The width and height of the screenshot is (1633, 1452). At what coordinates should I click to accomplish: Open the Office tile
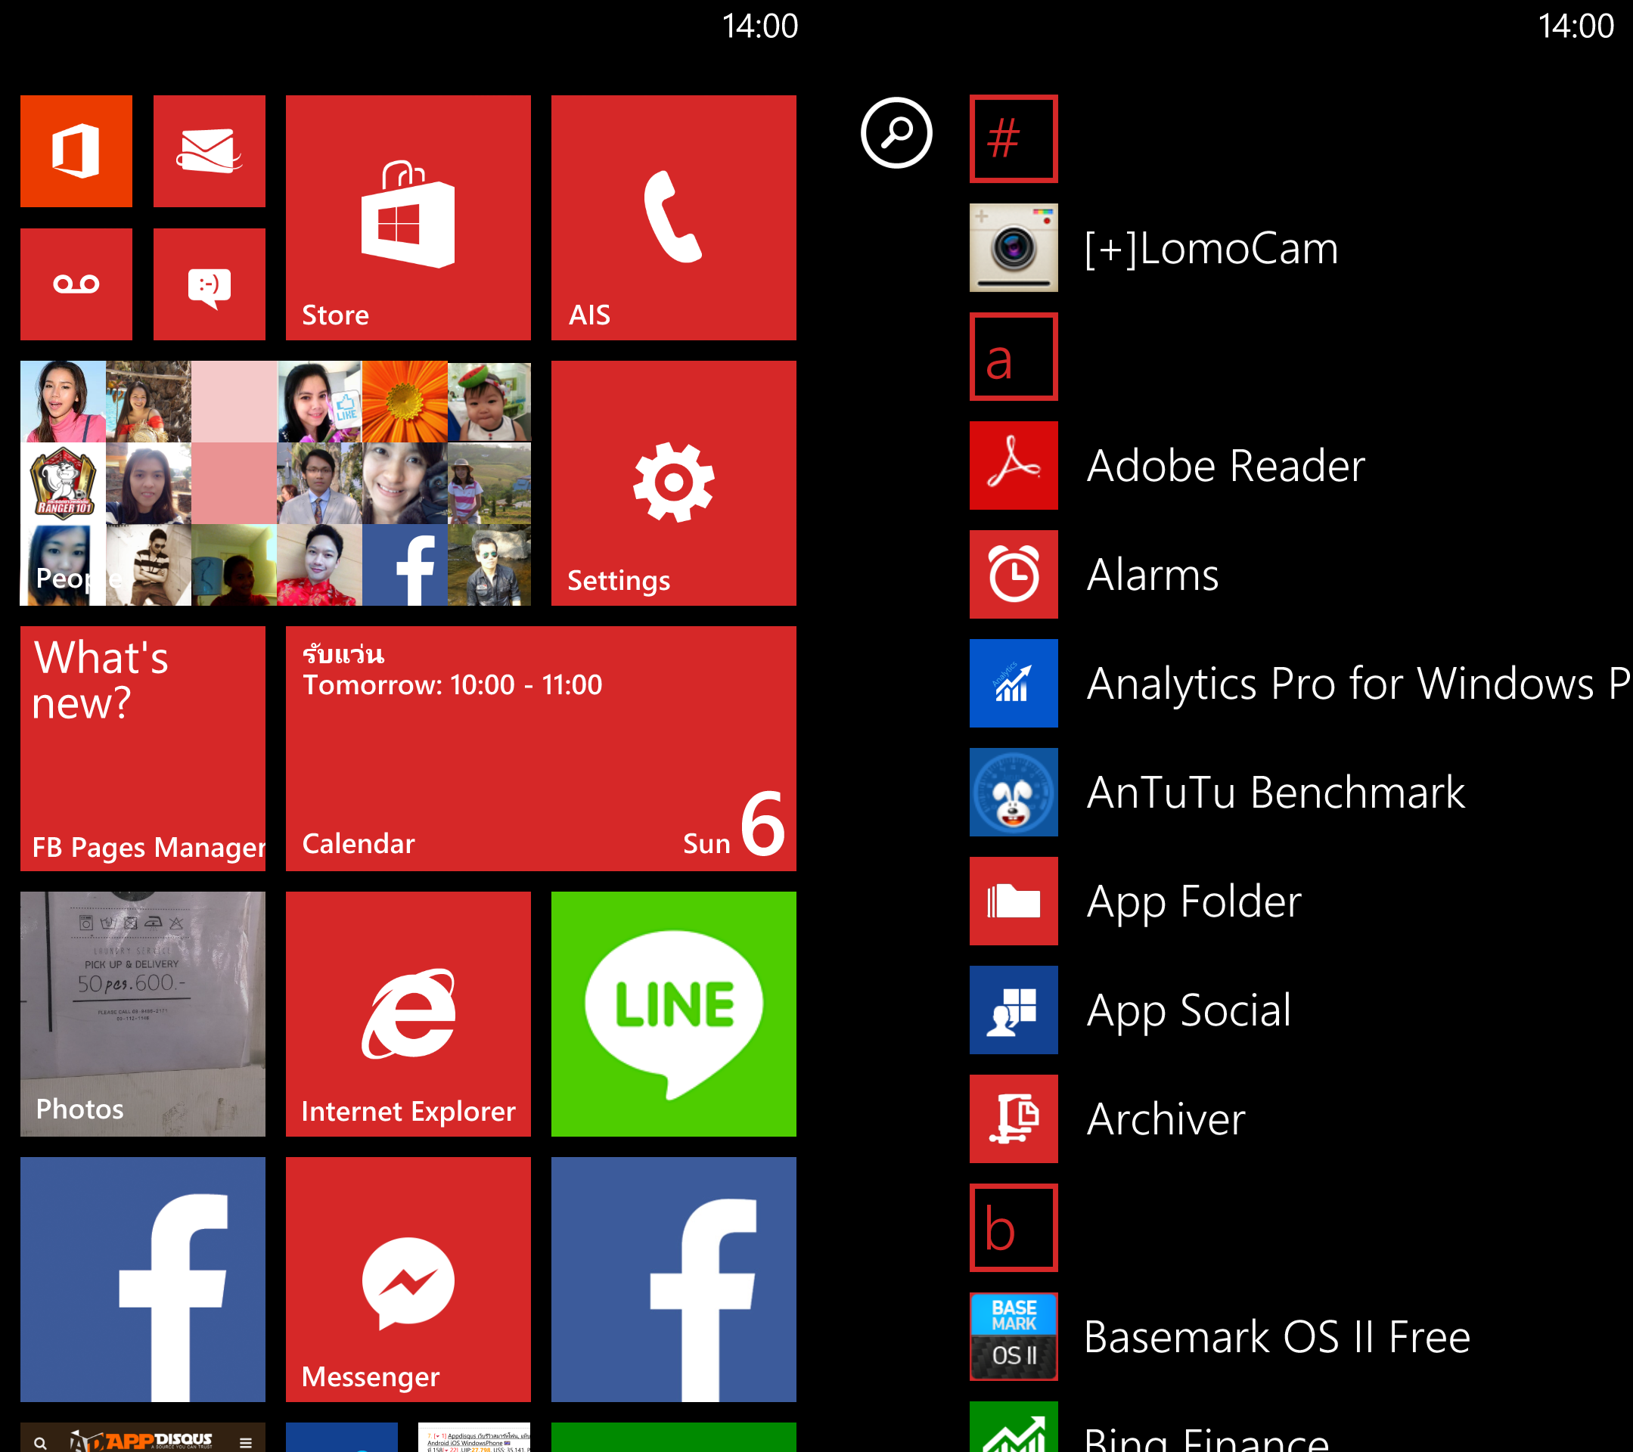(76, 151)
